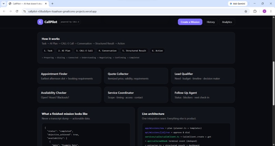Click the Ask Gemini button
Screen dimensions: 275x146
(237, 3)
